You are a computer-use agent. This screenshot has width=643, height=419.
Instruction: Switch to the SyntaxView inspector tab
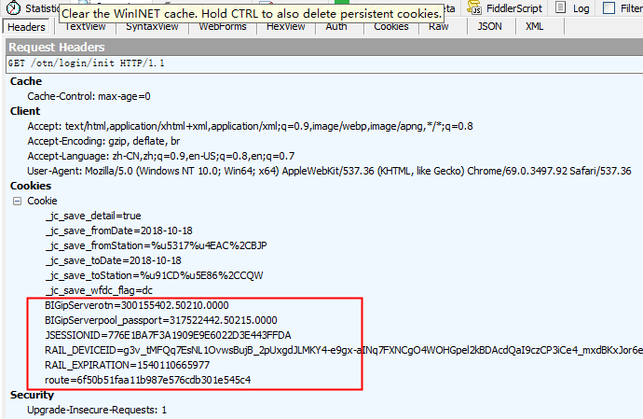152,27
